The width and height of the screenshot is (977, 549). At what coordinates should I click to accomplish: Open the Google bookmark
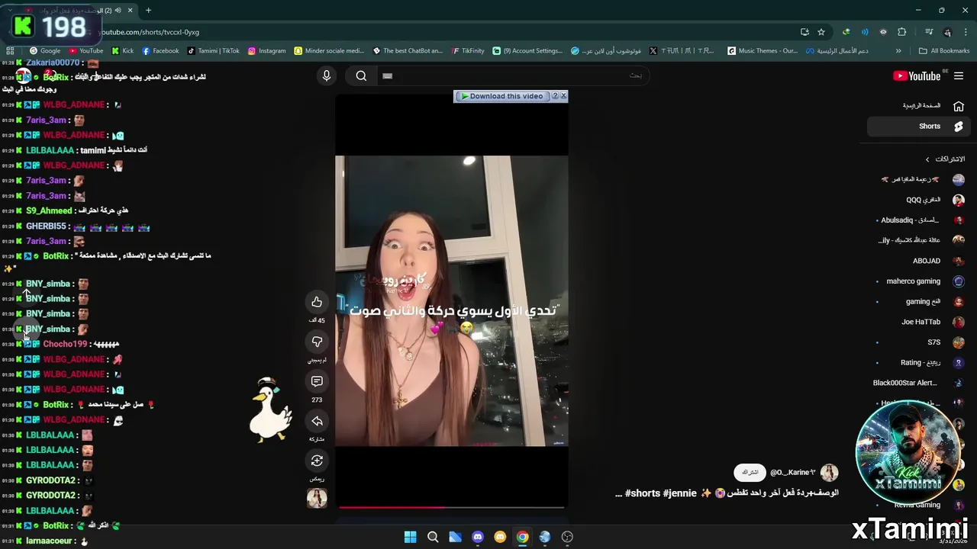click(x=45, y=51)
